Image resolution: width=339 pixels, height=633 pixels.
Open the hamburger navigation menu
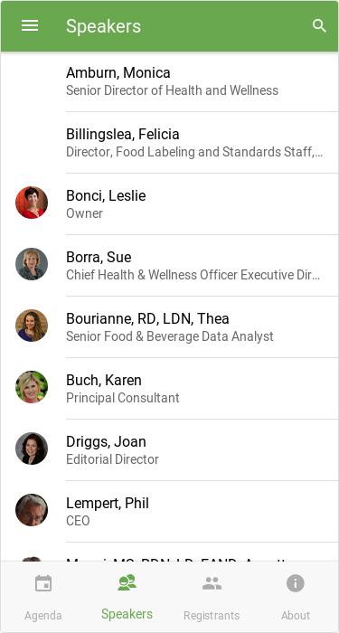coord(30,26)
